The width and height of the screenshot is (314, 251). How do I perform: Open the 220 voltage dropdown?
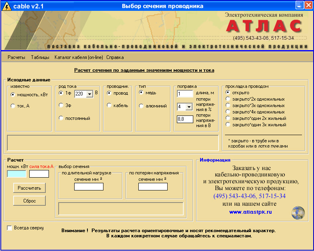[90, 94]
